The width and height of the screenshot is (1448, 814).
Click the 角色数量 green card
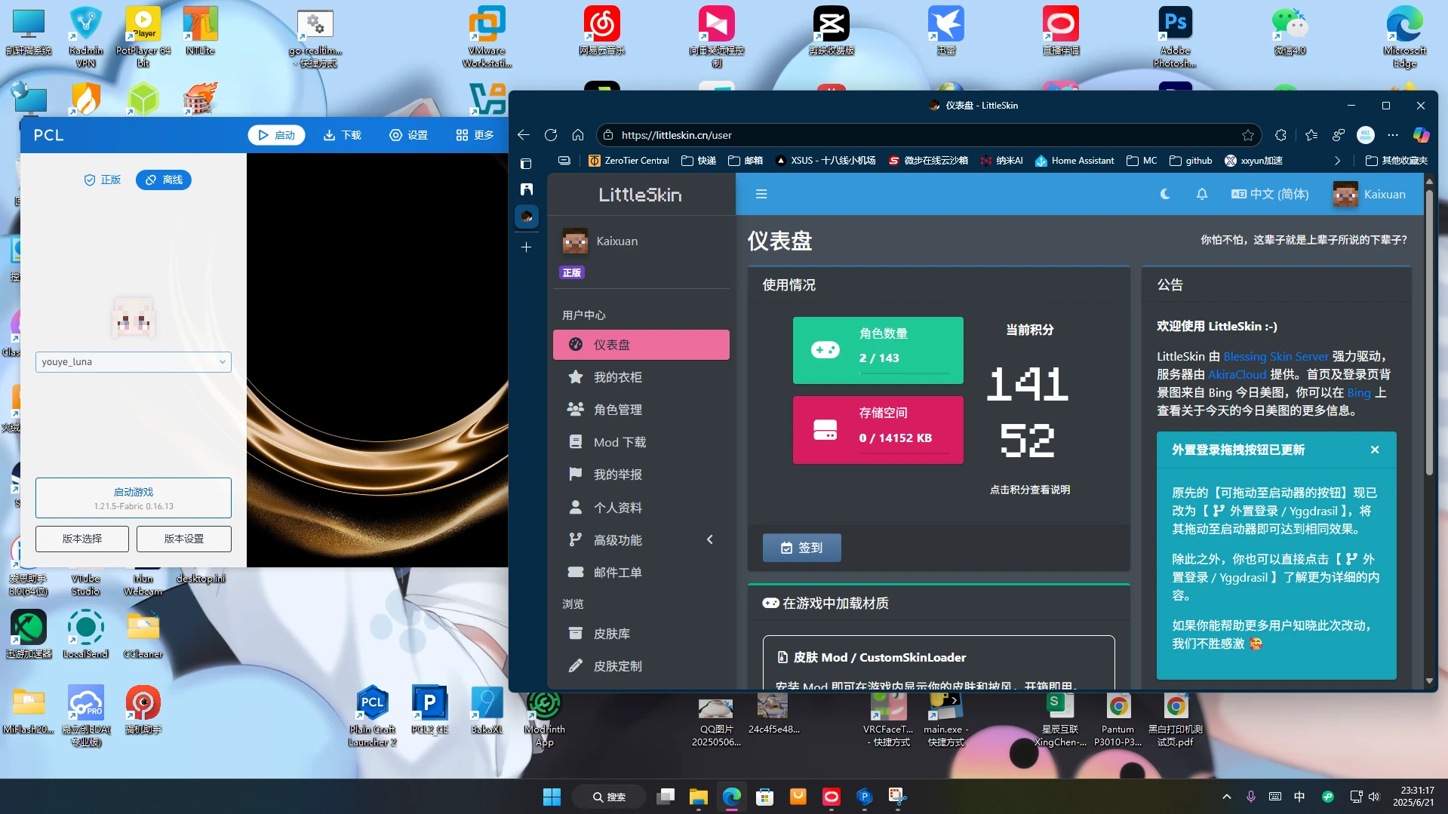[x=878, y=350]
